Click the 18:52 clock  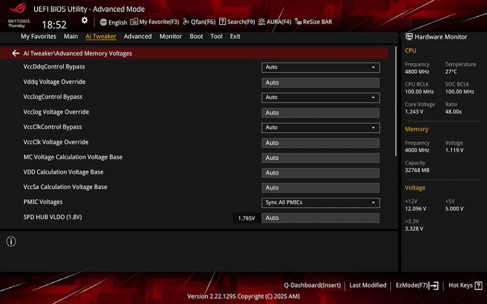(x=54, y=25)
